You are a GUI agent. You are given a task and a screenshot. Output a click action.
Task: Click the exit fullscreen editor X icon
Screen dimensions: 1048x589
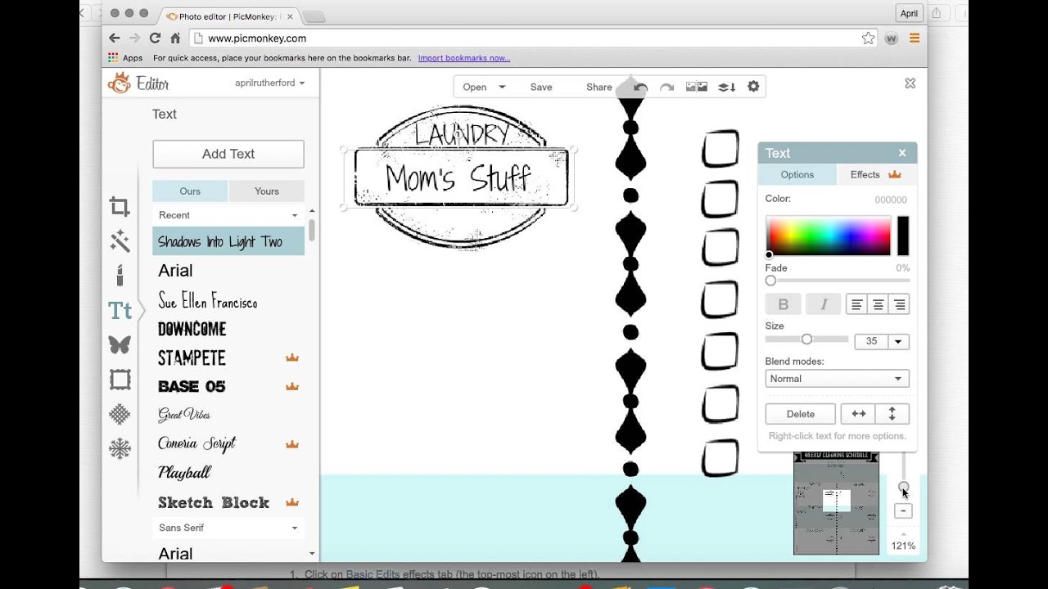(910, 83)
